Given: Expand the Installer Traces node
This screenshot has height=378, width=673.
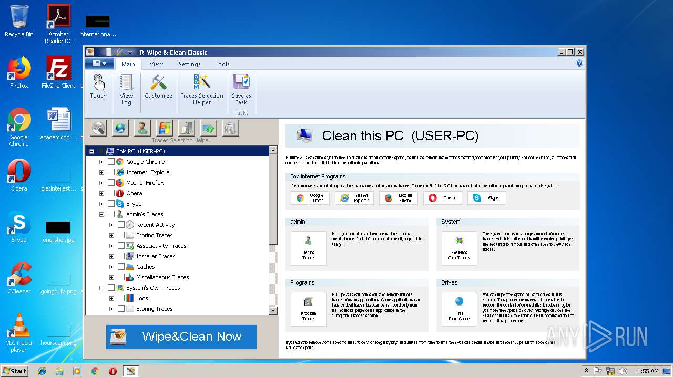Looking at the screenshot, I should click(111, 256).
